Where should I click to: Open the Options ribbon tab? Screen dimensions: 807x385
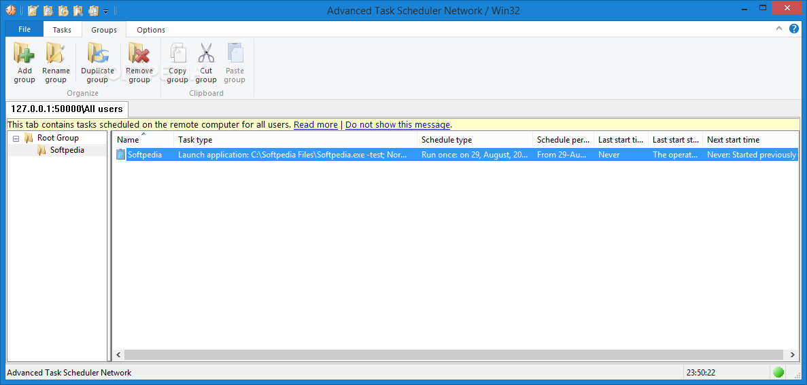[x=151, y=30]
